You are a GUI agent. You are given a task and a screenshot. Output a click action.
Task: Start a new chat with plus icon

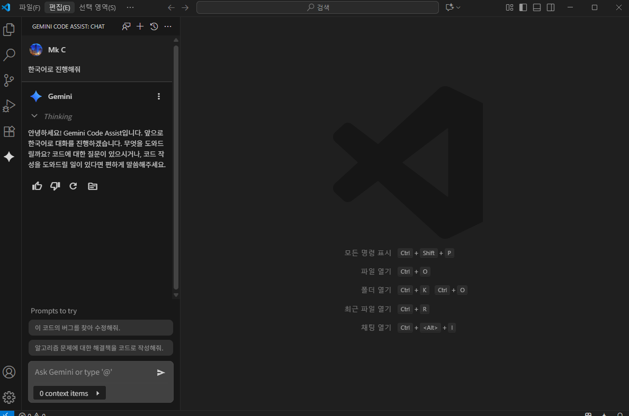(x=140, y=26)
